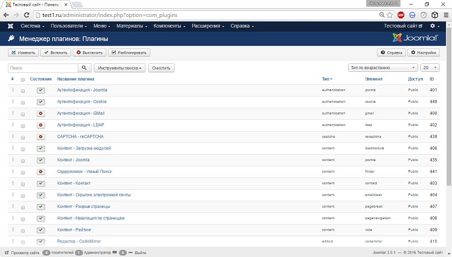Click the Выключить toolbar button
Viewport: 452px width, 257px height.
(x=89, y=53)
